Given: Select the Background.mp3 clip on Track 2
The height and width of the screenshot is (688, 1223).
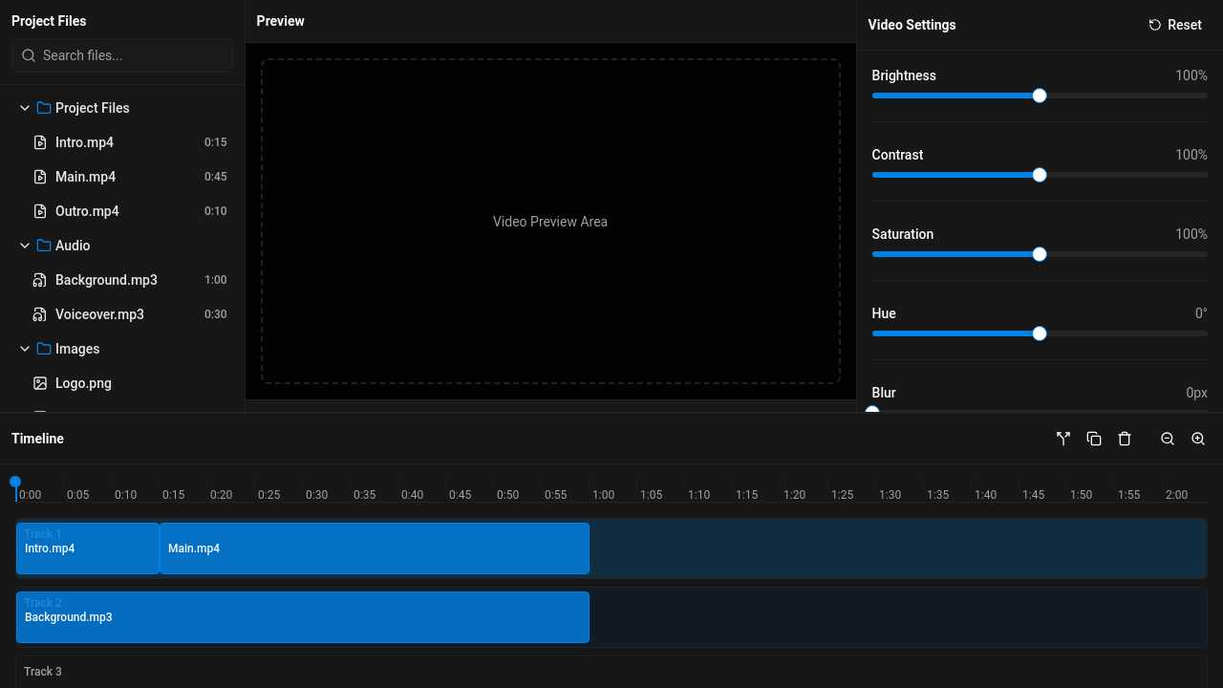Looking at the screenshot, I should coord(303,617).
